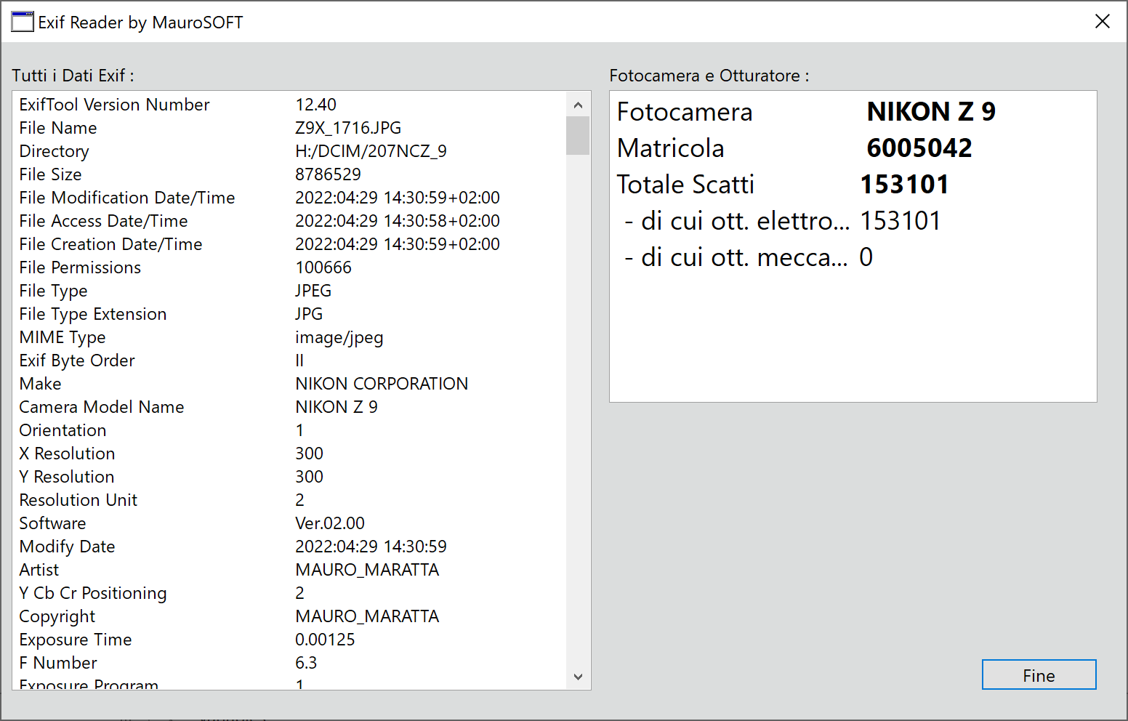Select the Make value NIKON CORPORATION
This screenshot has height=721, width=1128.
click(382, 384)
